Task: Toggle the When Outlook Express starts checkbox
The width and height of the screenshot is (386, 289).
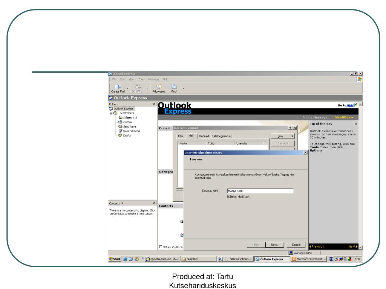Action: click(x=161, y=247)
